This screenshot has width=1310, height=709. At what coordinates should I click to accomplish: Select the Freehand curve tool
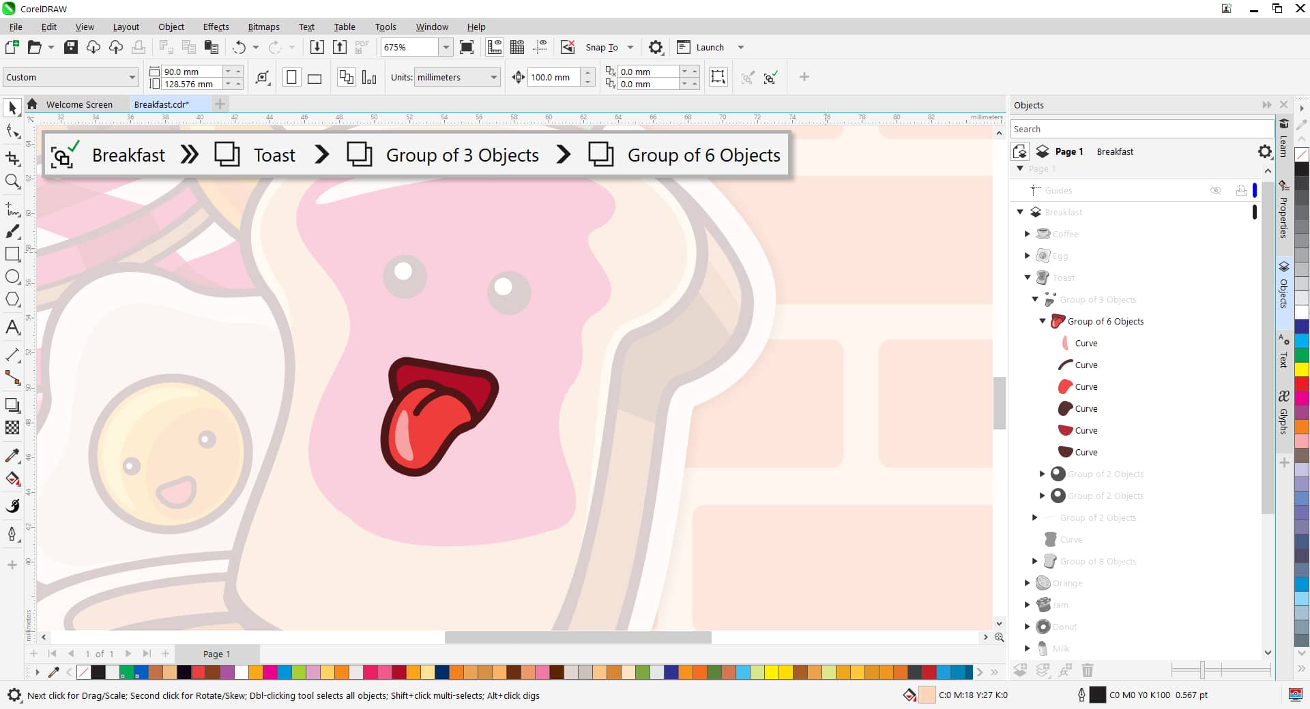click(12, 209)
